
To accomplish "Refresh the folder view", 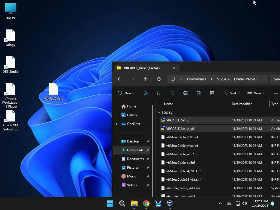I will 159,79.
